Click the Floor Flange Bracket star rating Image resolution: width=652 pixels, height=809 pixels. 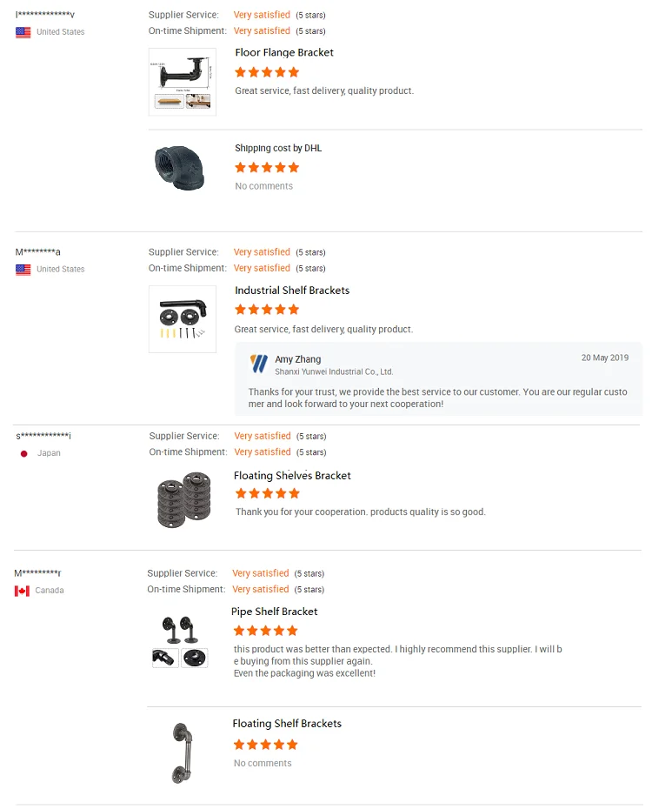(x=267, y=72)
